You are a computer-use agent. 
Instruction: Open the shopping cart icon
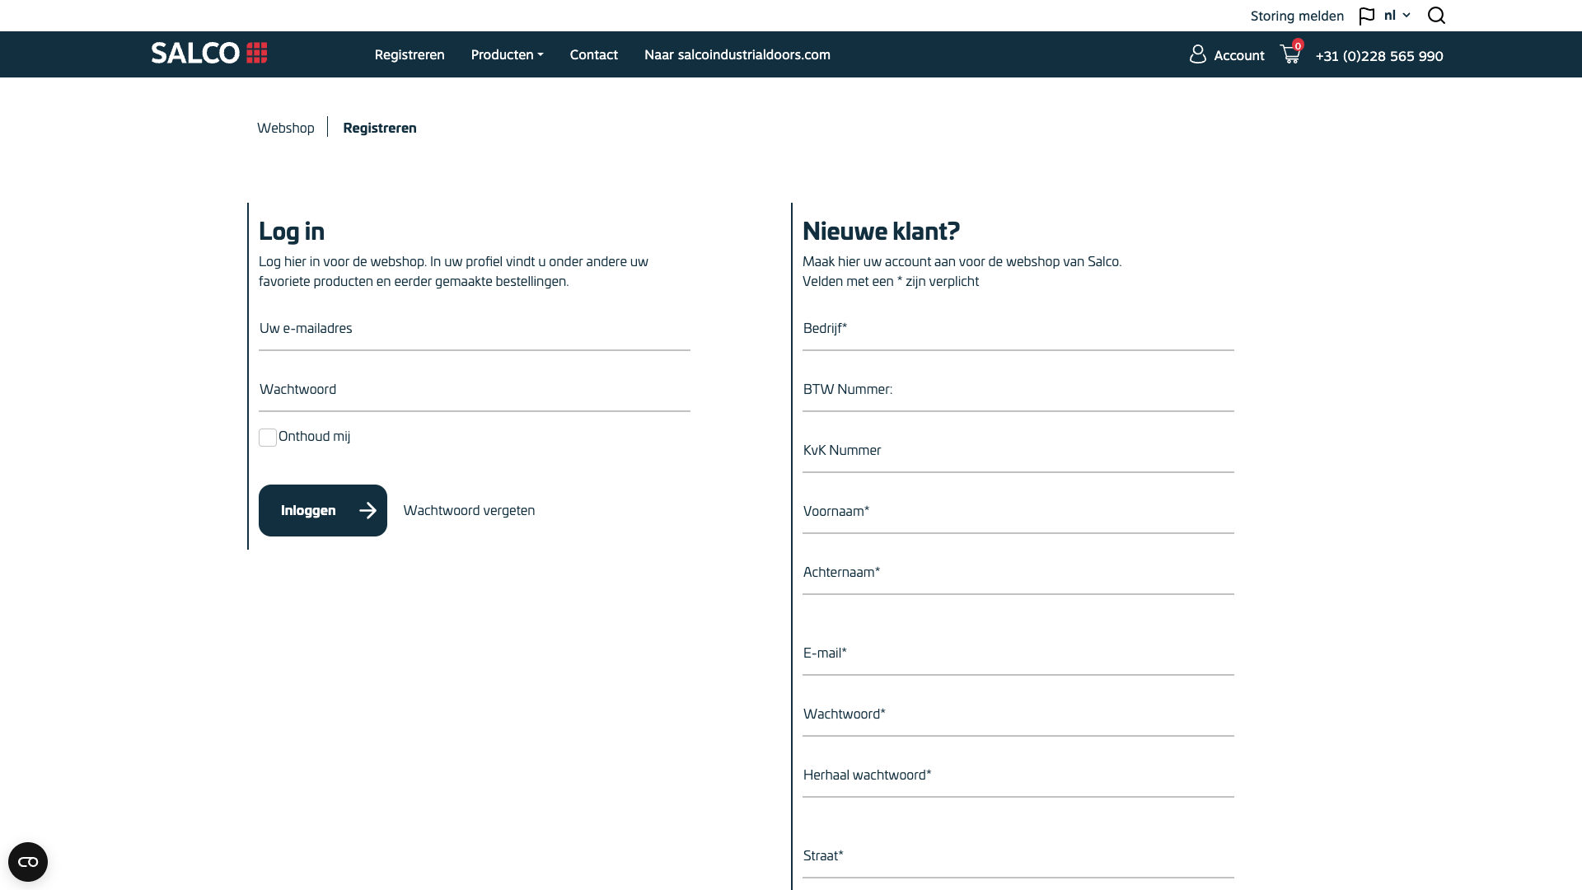click(1290, 54)
